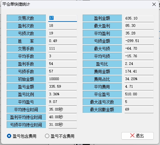Click the blue 交易次数 label
Viewport: 160px width, 145px height.
point(26,18)
